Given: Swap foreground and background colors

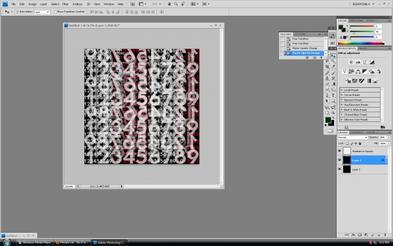Looking at the screenshot, I should click(333, 117).
